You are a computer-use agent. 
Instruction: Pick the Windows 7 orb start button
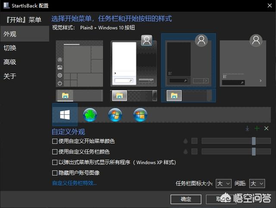[115, 115]
